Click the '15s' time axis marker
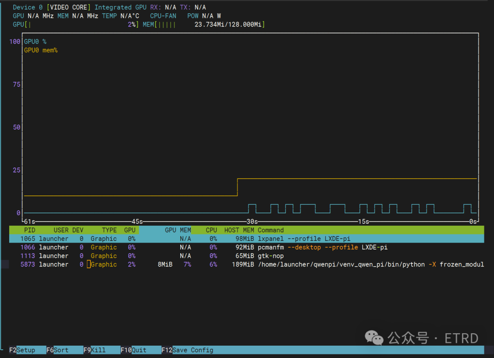 coord(363,222)
